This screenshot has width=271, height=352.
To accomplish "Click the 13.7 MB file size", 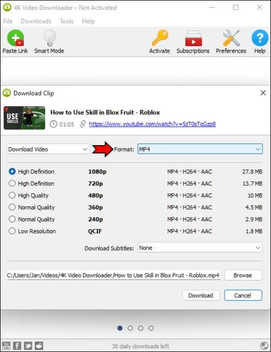I will pyautogui.click(x=253, y=184).
